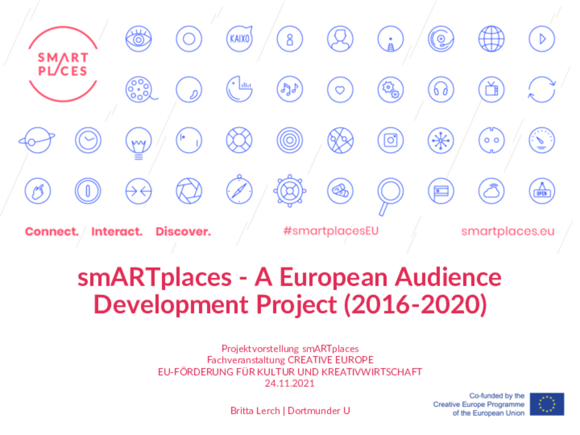This screenshot has width=580, height=435.
Task: Click the eye icon
Action: pos(138,39)
